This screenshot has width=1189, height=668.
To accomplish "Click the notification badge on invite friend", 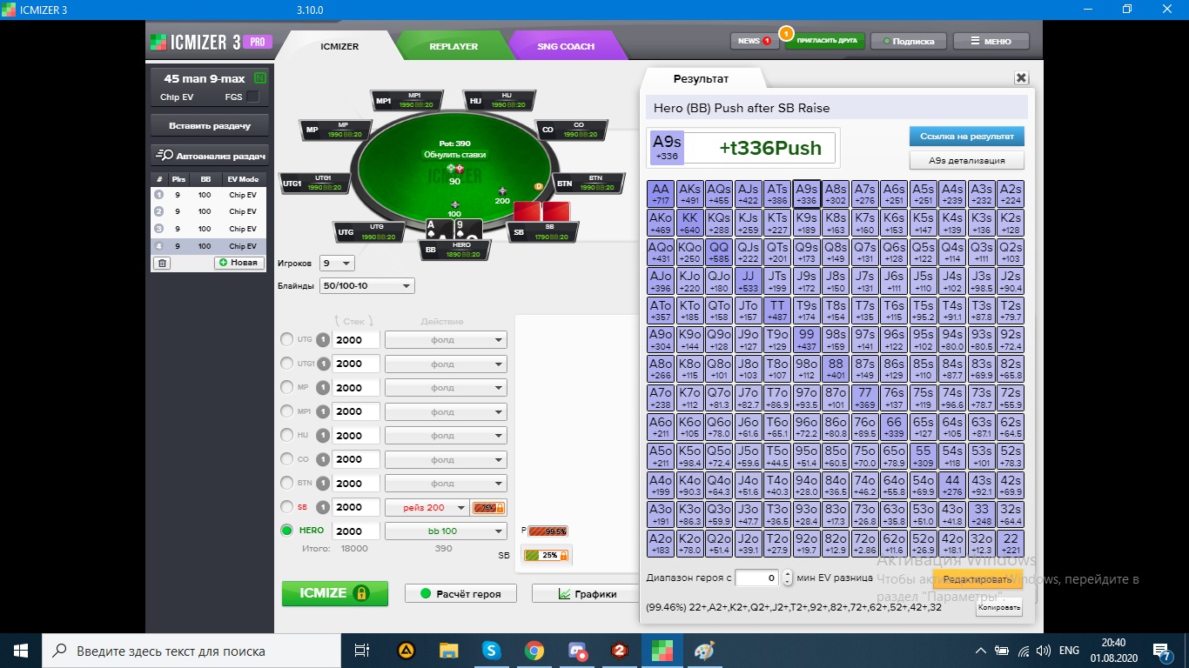I will pyautogui.click(x=786, y=34).
